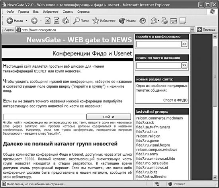Open the Правка menu
Image resolution: width=219 pixels, height=188 pixels.
(x=23, y=12)
